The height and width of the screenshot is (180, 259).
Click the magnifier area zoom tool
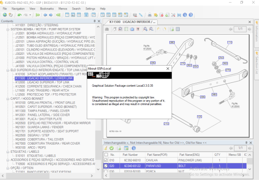(x=120, y=29)
